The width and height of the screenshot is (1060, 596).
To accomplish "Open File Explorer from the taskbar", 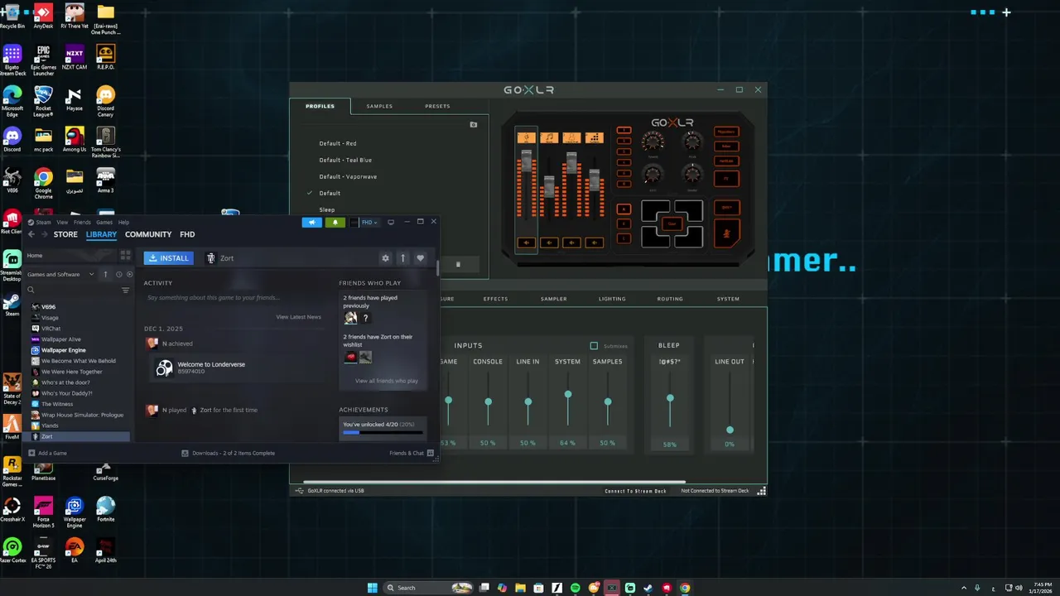I will click(x=521, y=588).
